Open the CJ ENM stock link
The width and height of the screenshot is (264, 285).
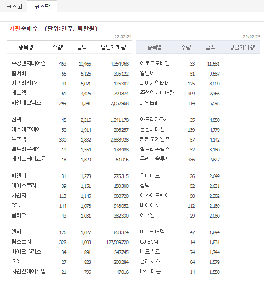click(x=149, y=241)
